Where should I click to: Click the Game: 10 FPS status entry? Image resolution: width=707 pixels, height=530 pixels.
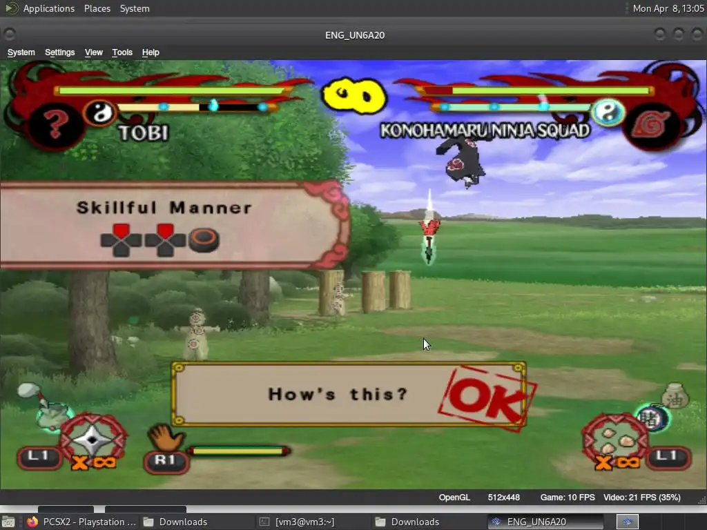(568, 497)
